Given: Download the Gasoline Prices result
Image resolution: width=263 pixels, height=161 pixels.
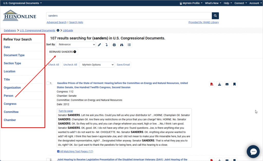Looking at the screenshot, I should 219,84.
